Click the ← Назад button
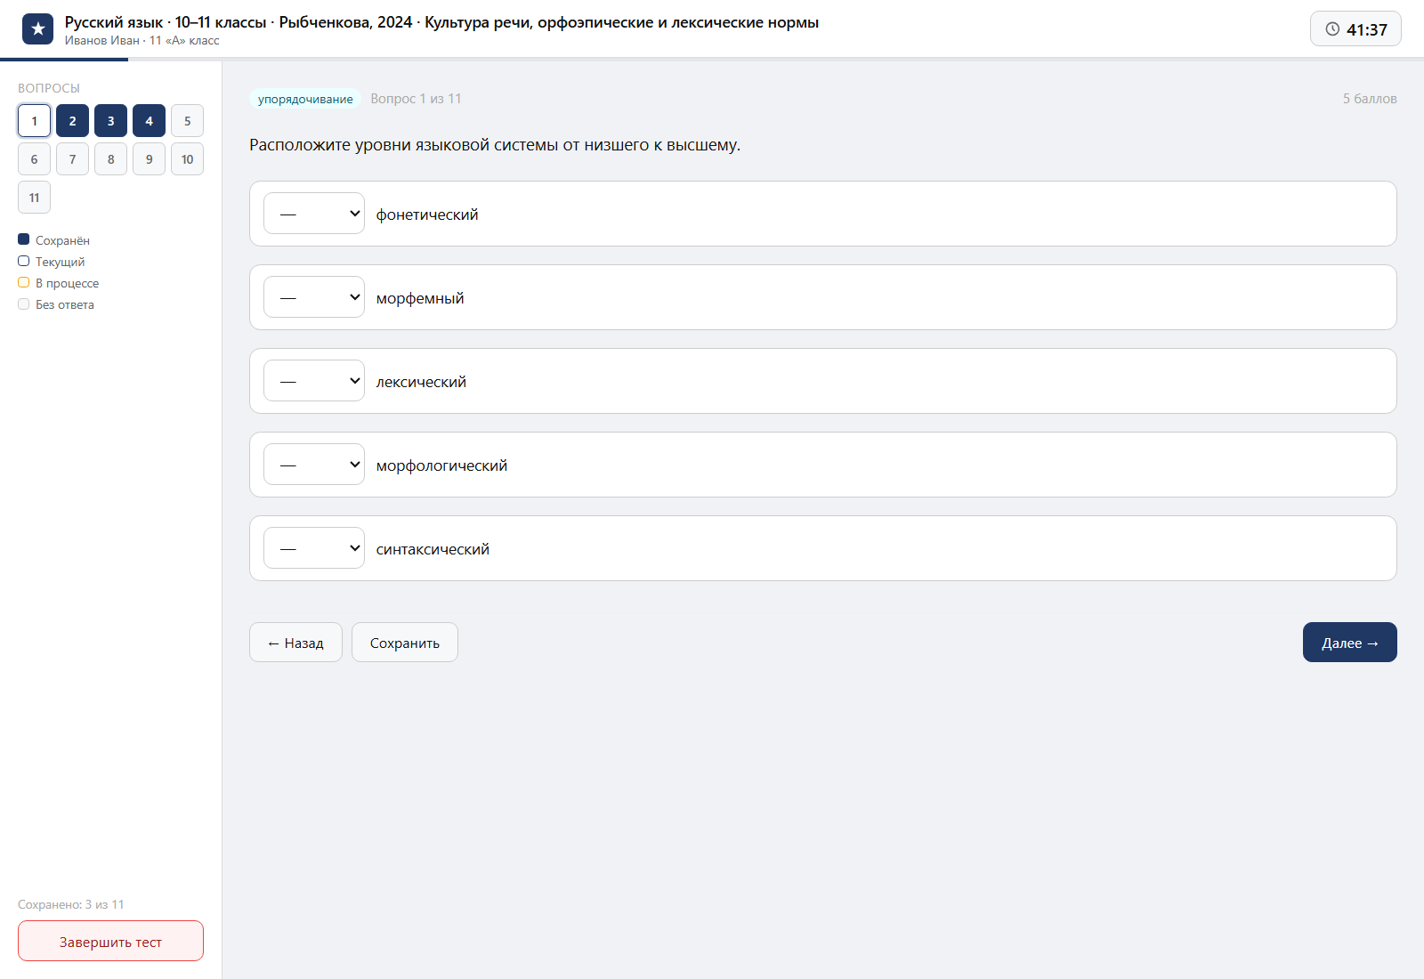Screen dimensions: 1424x979 coord(295,643)
